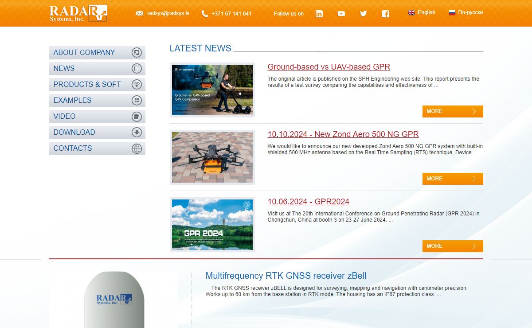Screen dimensions: 532x328
Task: Switch language to English
Action: click(426, 12)
